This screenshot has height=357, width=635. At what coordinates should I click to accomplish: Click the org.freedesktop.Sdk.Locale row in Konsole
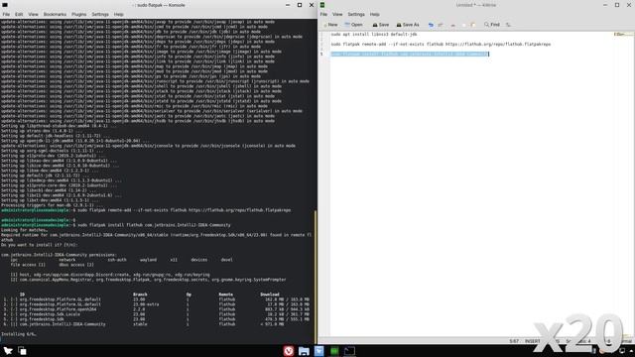(156, 314)
